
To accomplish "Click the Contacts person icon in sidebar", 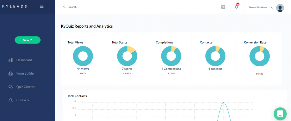I will point(11,100).
